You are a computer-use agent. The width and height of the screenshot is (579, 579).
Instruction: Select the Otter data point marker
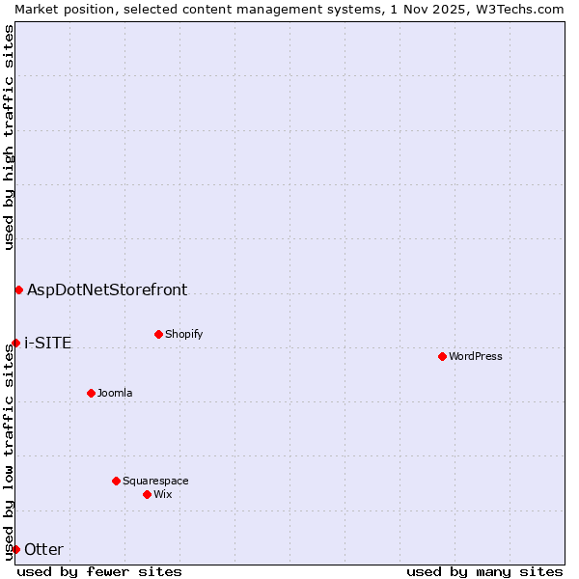coord(15,549)
